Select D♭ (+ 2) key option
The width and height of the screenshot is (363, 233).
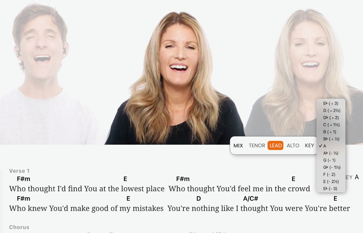331,118
